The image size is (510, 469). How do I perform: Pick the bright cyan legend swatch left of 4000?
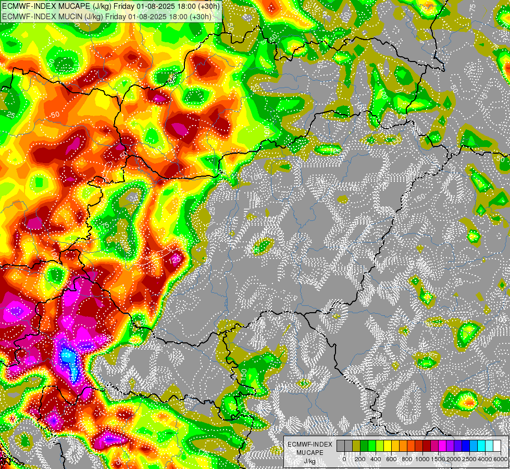pyautogui.click(x=482, y=446)
